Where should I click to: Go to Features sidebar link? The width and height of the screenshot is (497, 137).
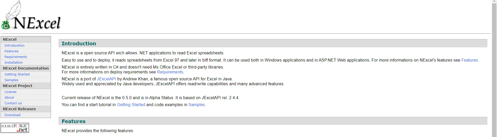(x=11, y=51)
